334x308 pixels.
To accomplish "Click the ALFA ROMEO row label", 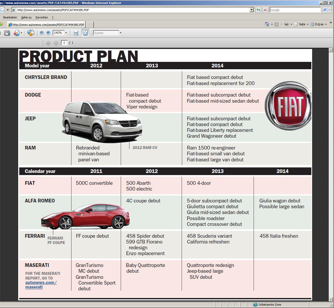I will pos(40,201).
